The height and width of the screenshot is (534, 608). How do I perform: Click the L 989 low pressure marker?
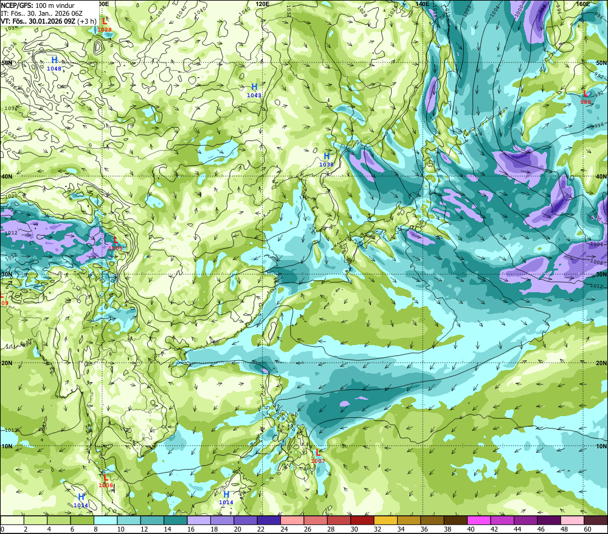pos(586,97)
